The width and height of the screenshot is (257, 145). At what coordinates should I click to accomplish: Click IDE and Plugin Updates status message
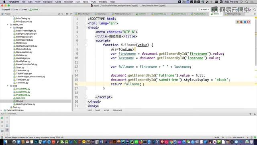(34, 137)
